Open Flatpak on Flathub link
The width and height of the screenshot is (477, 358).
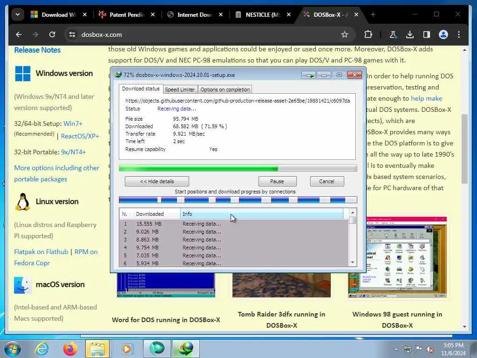pos(41,252)
